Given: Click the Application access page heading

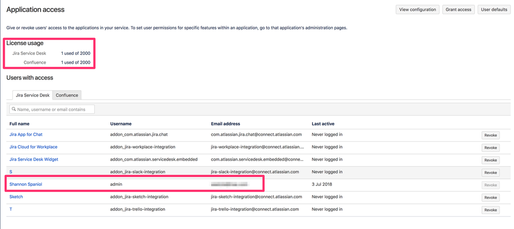Looking at the screenshot, I should point(36,9).
